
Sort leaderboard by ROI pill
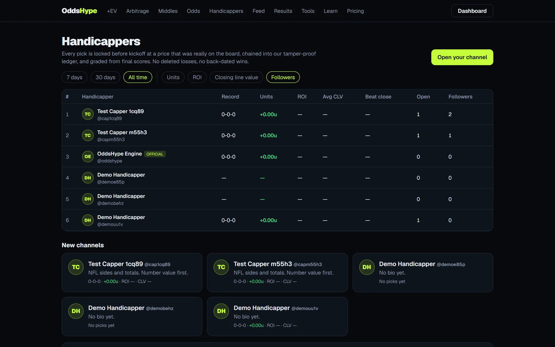[197, 77]
